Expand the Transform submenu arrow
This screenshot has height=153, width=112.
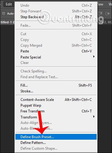(94, 117)
